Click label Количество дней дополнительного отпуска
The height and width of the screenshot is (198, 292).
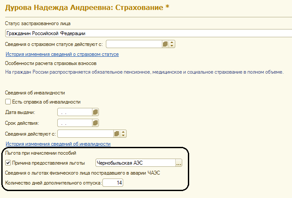(x=53, y=183)
